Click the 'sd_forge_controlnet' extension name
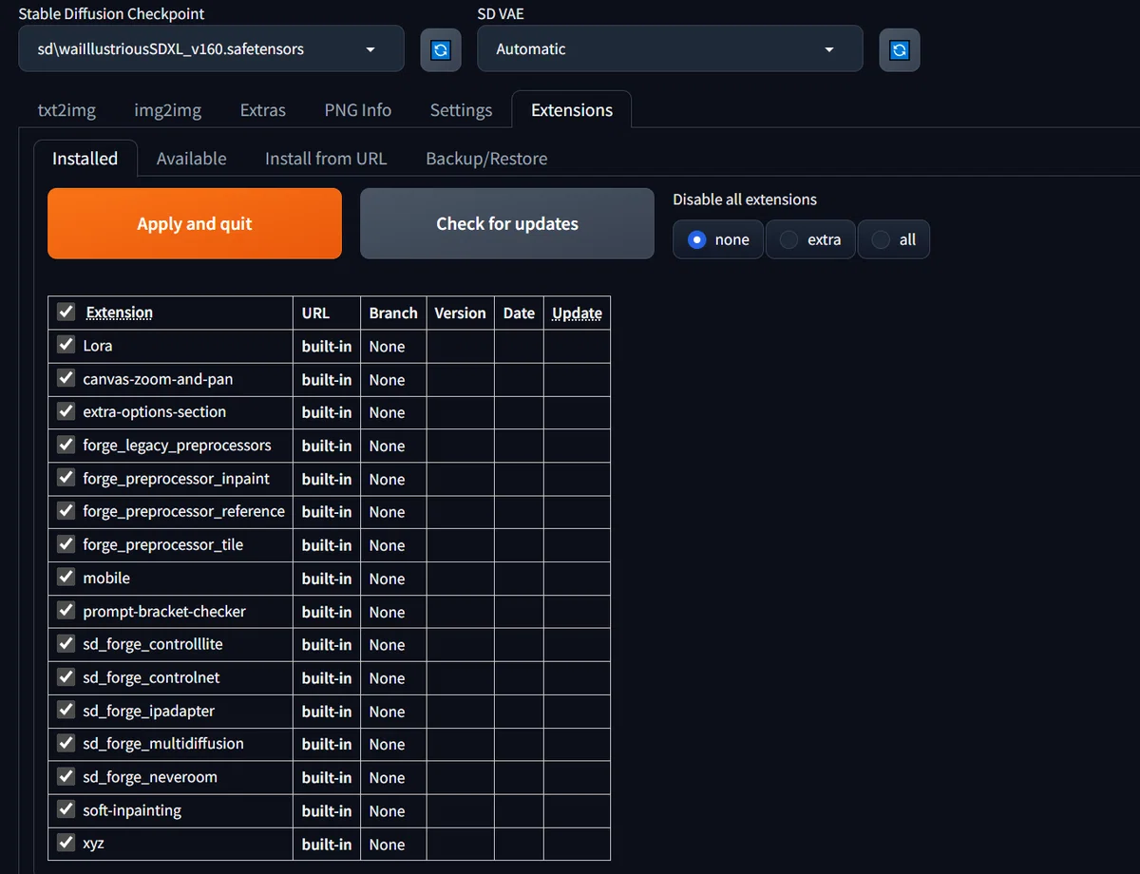This screenshot has height=874, width=1140. 151,677
